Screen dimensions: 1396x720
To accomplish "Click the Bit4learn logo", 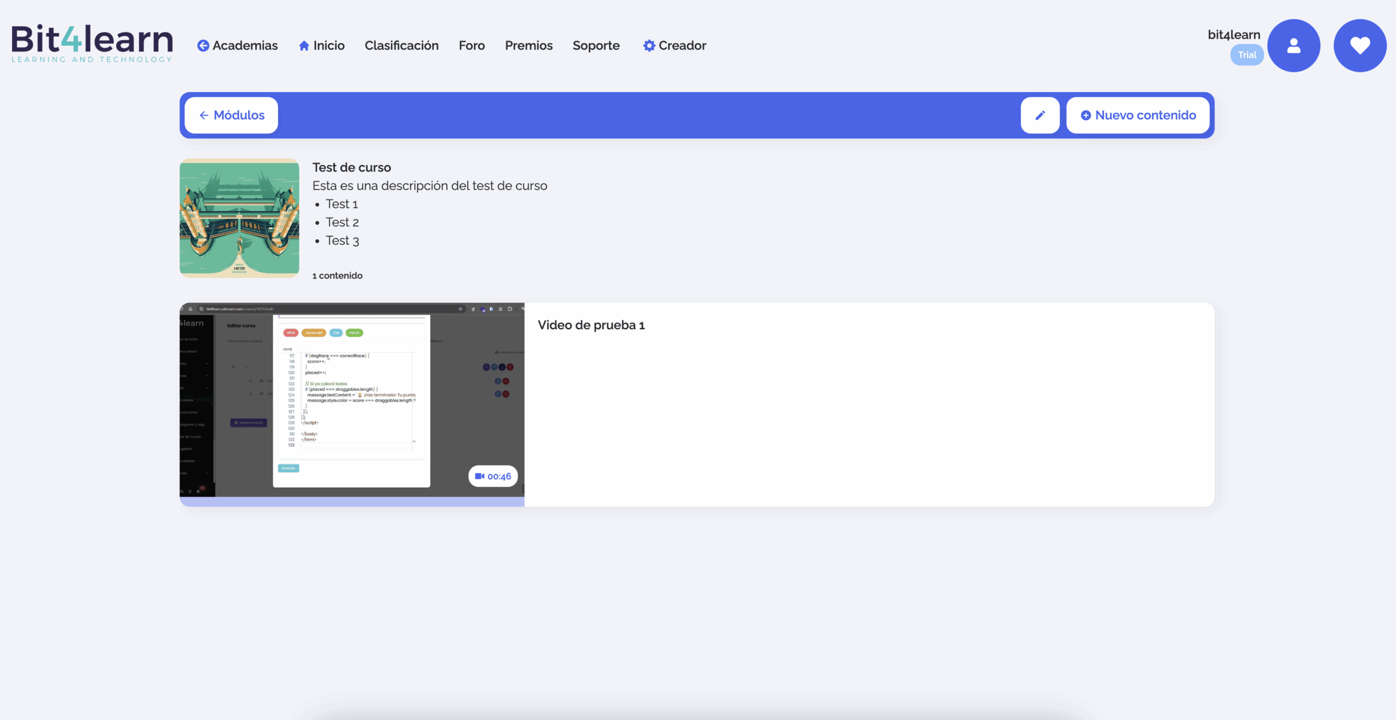I will click(x=92, y=44).
